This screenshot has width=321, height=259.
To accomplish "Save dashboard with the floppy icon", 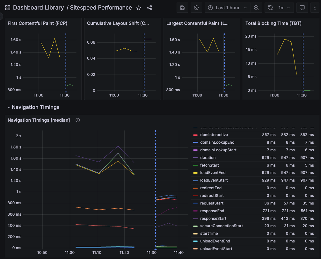I will click(x=182, y=8).
